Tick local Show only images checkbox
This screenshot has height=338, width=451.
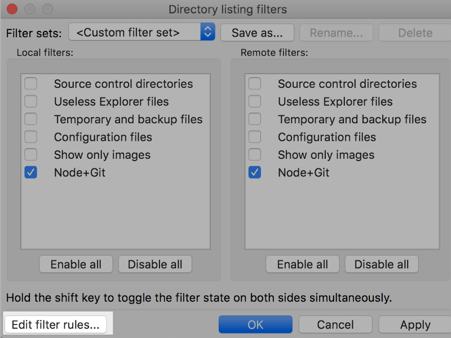(31, 154)
